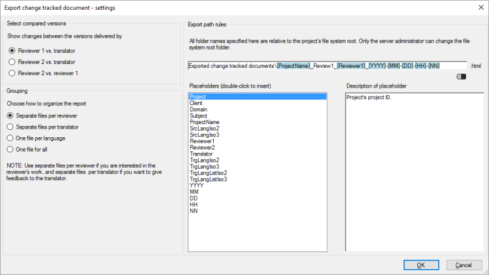The width and height of the screenshot is (489, 275).
Task: Pick One file for all grouping
Action: pos(11,149)
